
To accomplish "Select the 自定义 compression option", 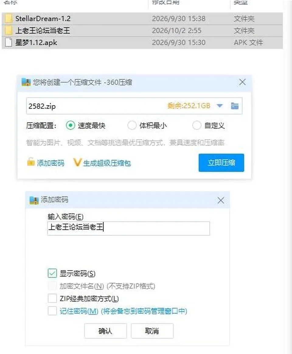I will [197, 125].
